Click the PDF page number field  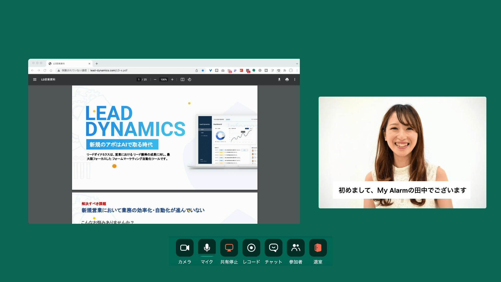coord(139,80)
